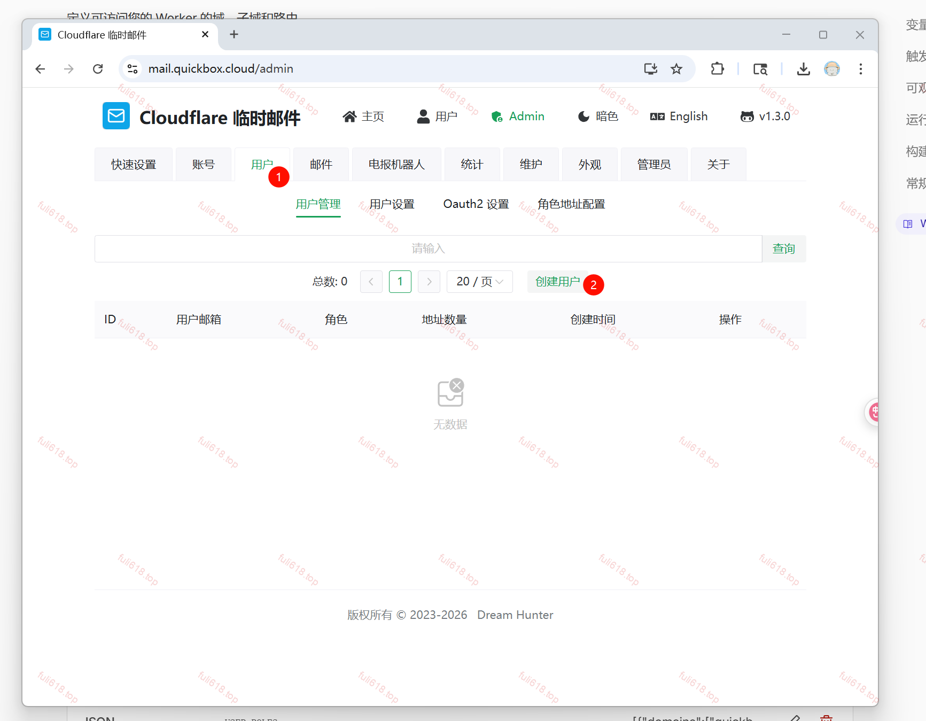The height and width of the screenshot is (721, 926).
Task: Open the browser extensions puzzle icon
Action: point(717,69)
